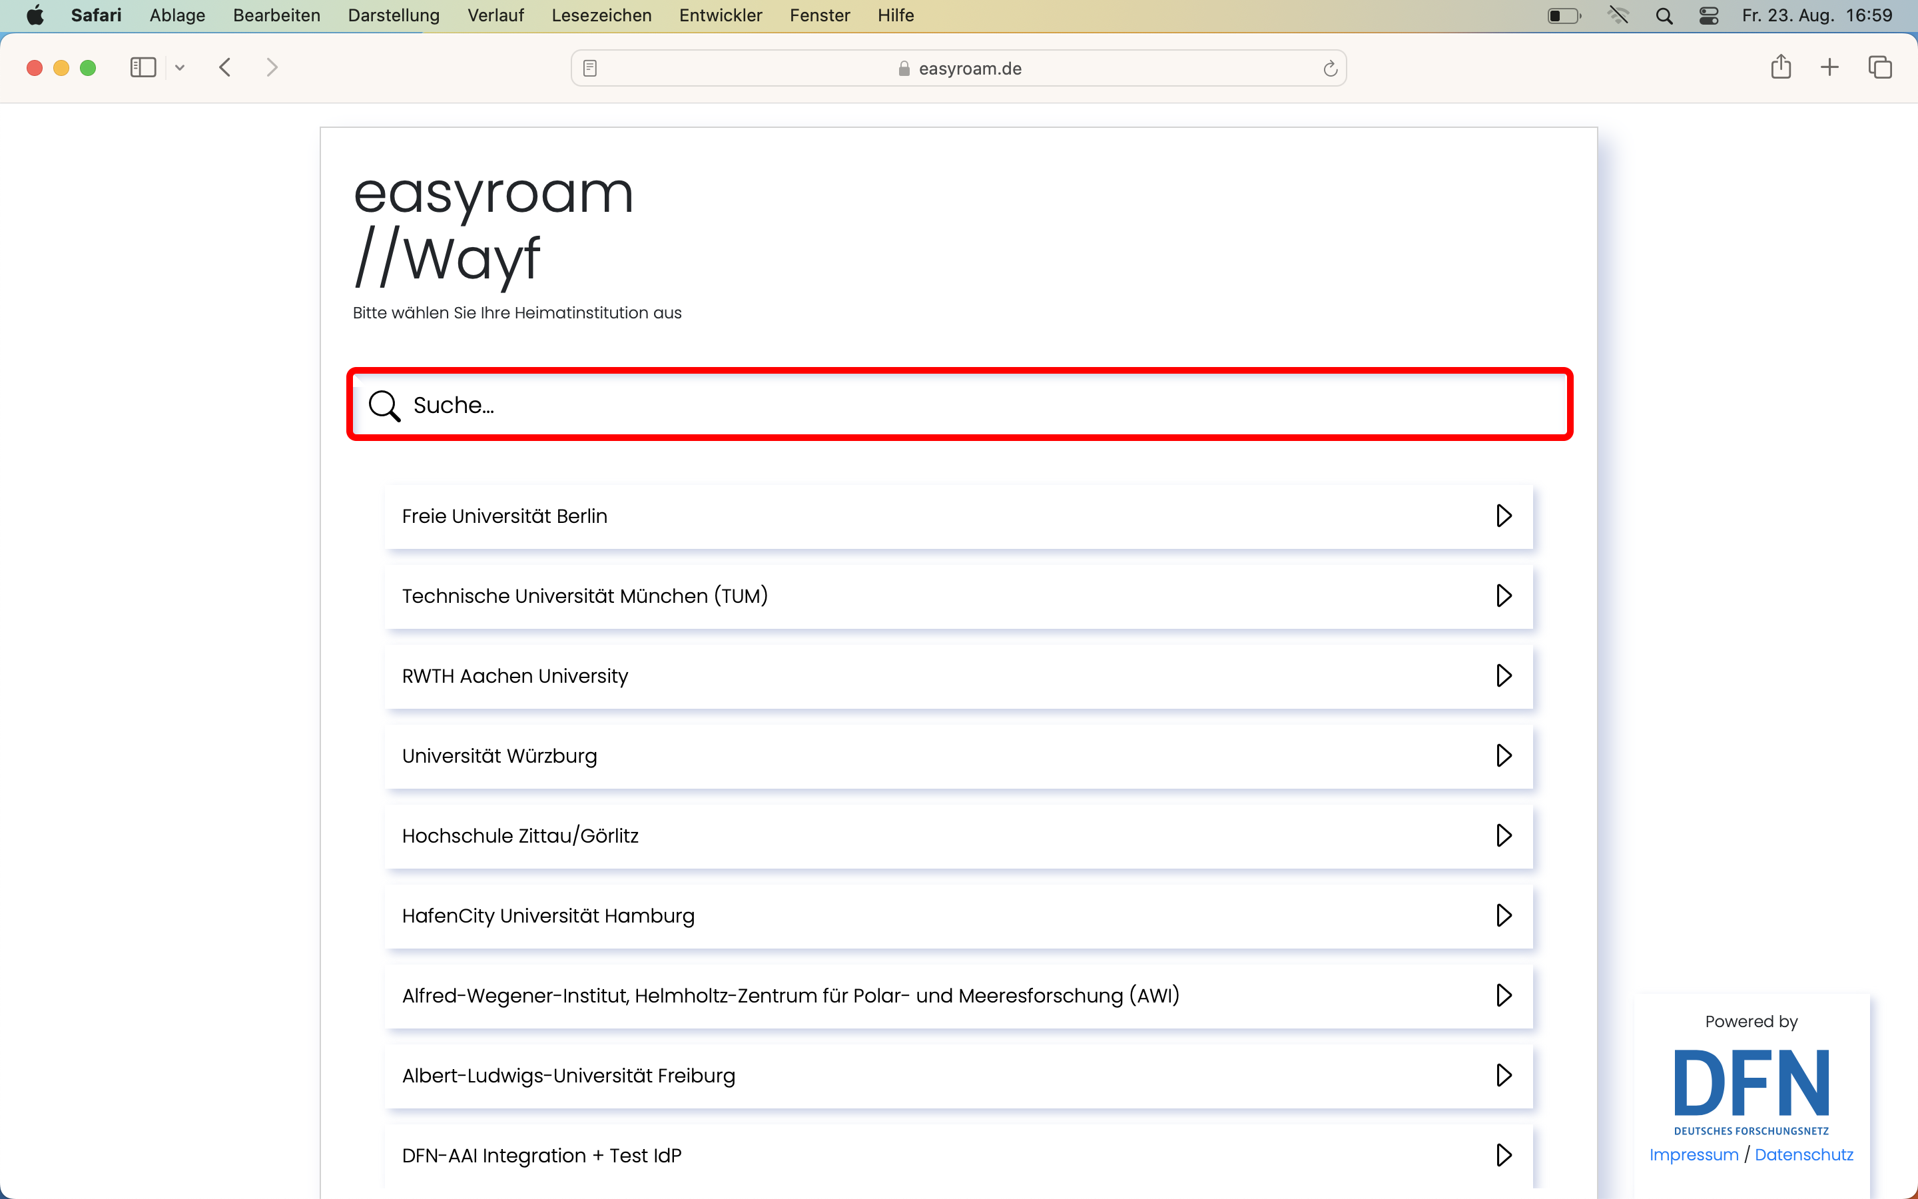1918x1199 pixels.
Task: Select Technische Universität München (TUM)
Action: [959, 596]
